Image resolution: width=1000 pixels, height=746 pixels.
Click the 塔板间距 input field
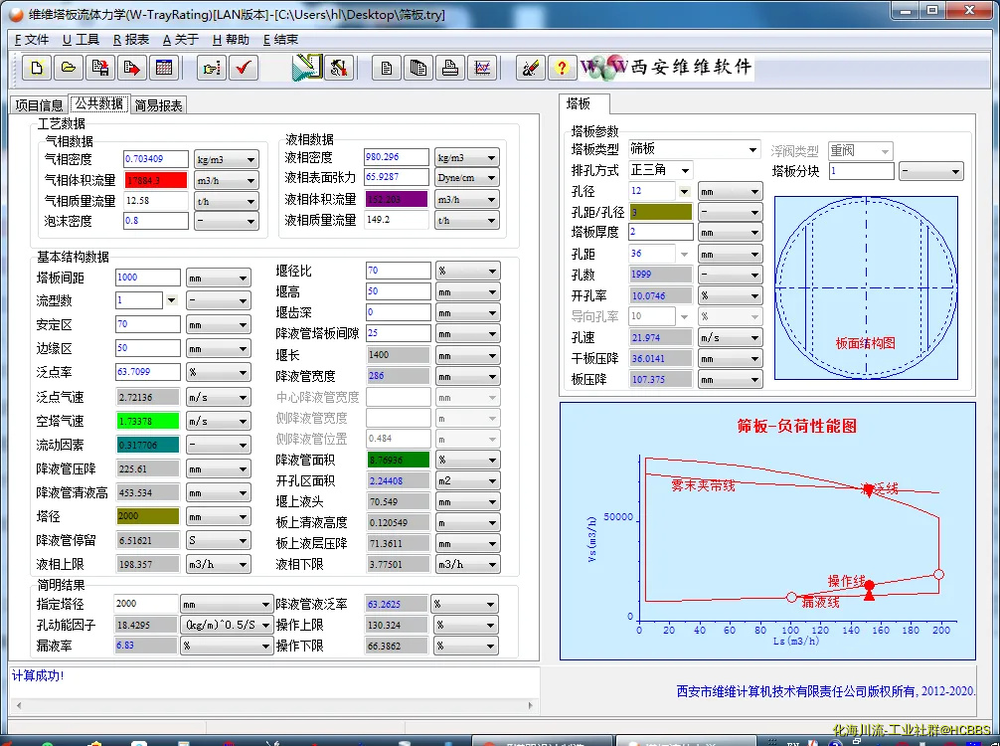pos(148,278)
